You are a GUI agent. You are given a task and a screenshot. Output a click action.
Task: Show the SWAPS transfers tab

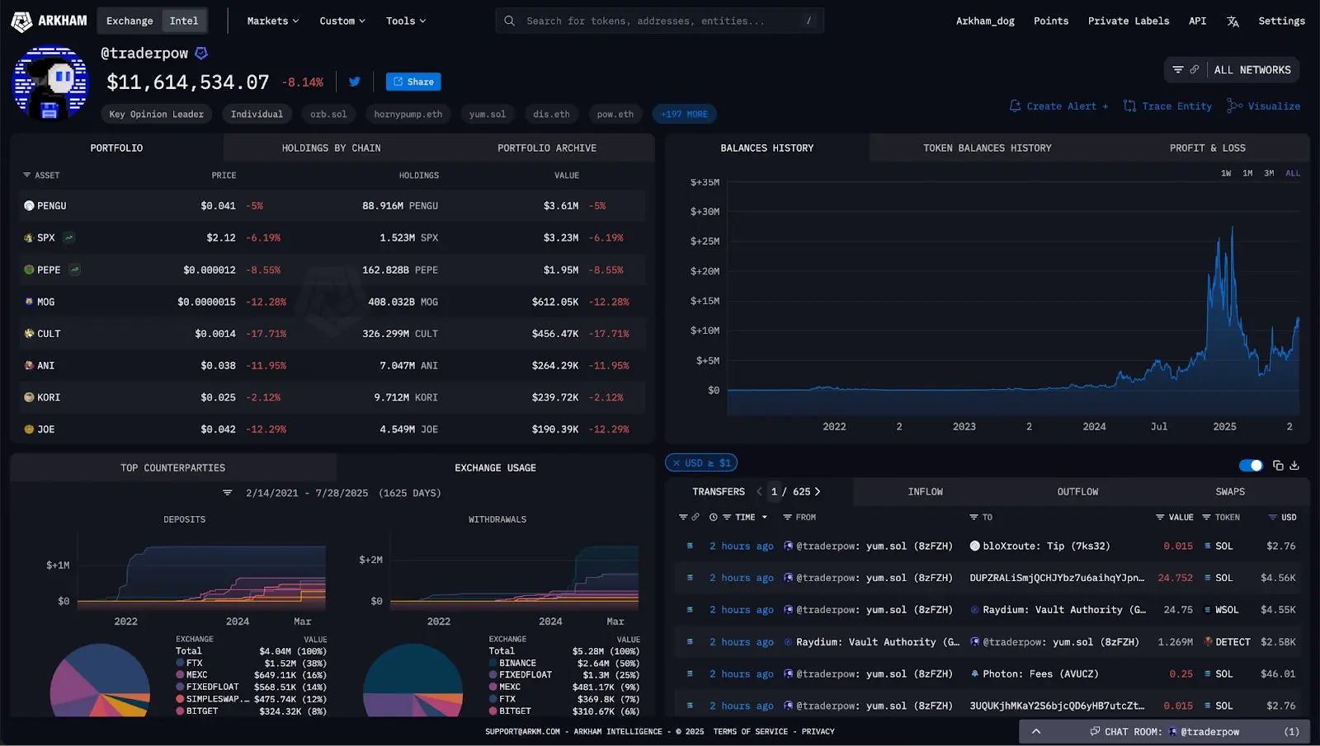coord(1230,491)
